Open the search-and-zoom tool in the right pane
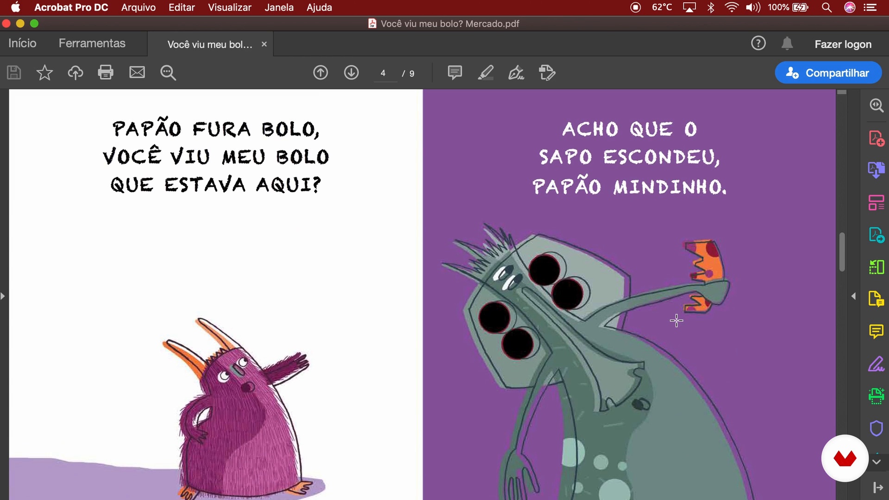889x500 pixels. 876,106
